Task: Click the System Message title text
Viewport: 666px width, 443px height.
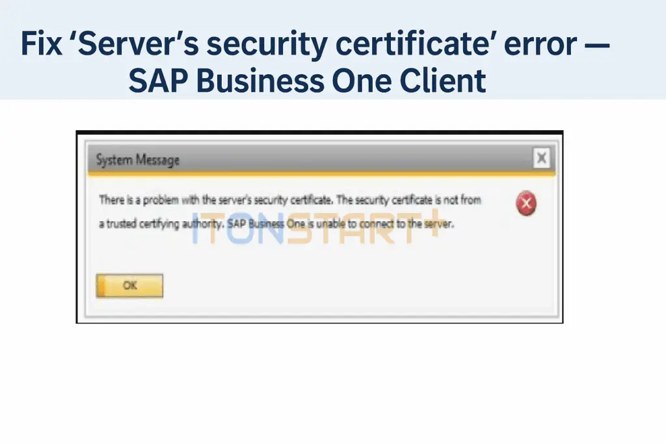Action: tap(137, 160)
